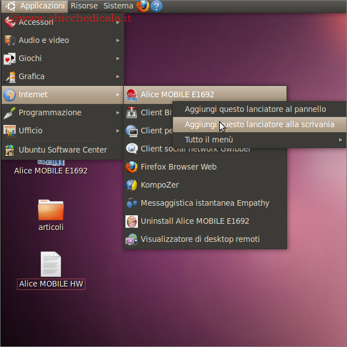Open the Risorse panel menu
Viewport: 347px width, 347px height.
coord(84,6)
